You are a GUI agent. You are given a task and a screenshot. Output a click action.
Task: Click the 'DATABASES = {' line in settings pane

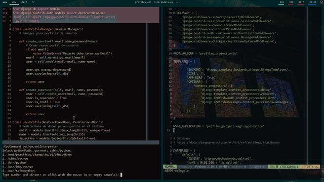(184, 151)
